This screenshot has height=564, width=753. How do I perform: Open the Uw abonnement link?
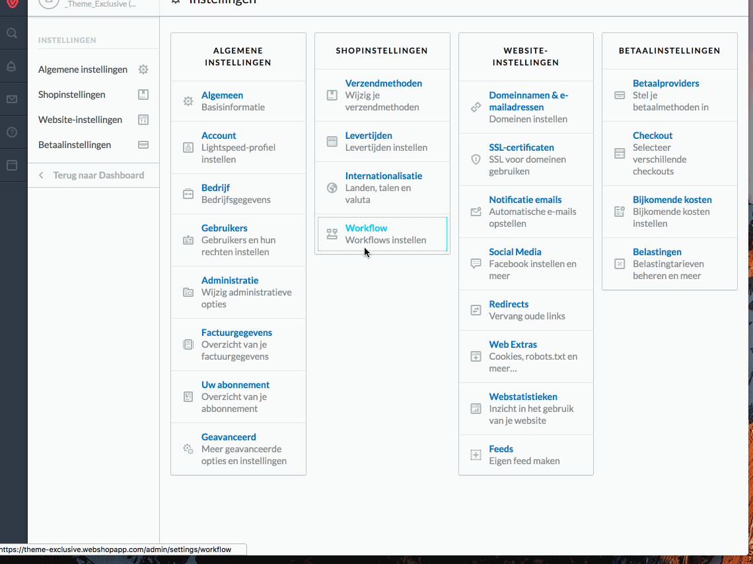(235, 385)
